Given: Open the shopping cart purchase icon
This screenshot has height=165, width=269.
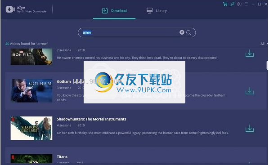Looking at the screenshot, I should pos(225,4).
